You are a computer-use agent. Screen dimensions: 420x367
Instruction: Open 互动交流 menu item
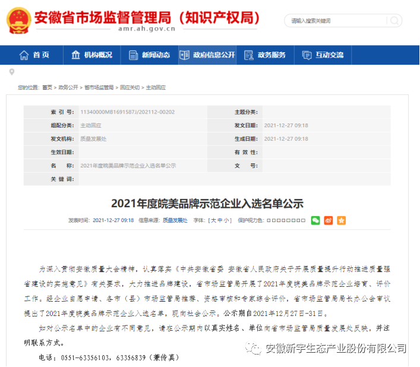(323, 55)
